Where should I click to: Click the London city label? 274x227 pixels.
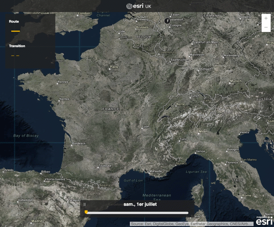tap(84, 13)
